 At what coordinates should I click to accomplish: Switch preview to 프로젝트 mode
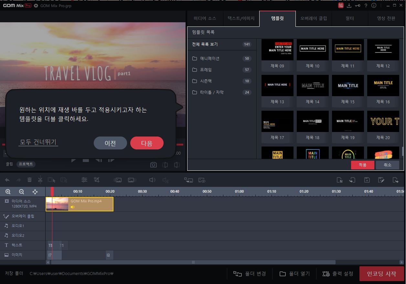pos(26,164)
